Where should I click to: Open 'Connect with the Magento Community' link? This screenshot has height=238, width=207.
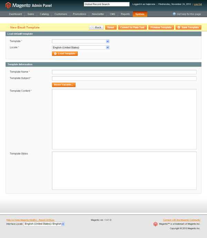coord(181,220)
